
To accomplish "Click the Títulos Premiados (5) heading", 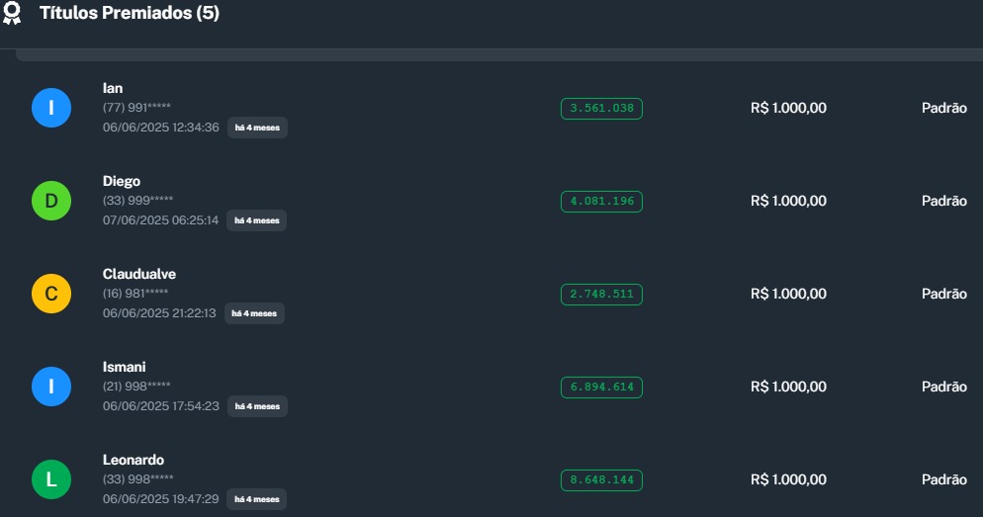I will 130,13.
